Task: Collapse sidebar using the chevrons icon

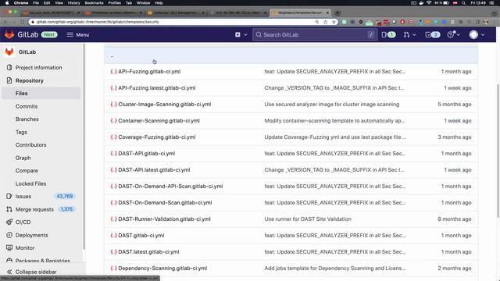Action: tap(9, 272)
